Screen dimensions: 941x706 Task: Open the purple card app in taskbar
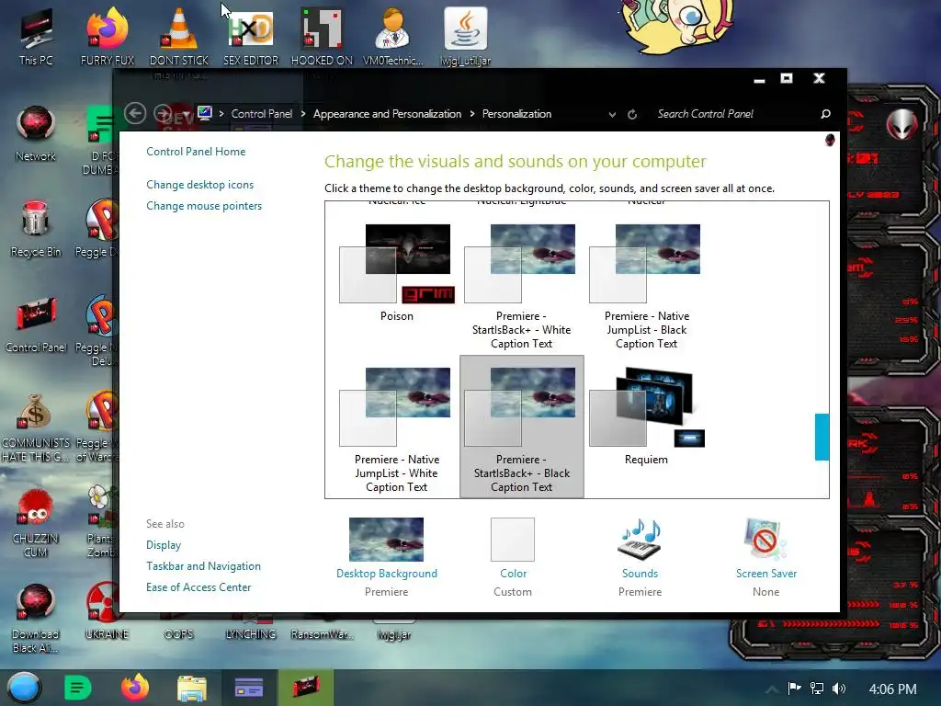(248, 688)
